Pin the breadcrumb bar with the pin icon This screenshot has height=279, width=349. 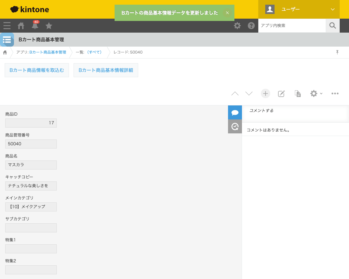coord(337,52)
